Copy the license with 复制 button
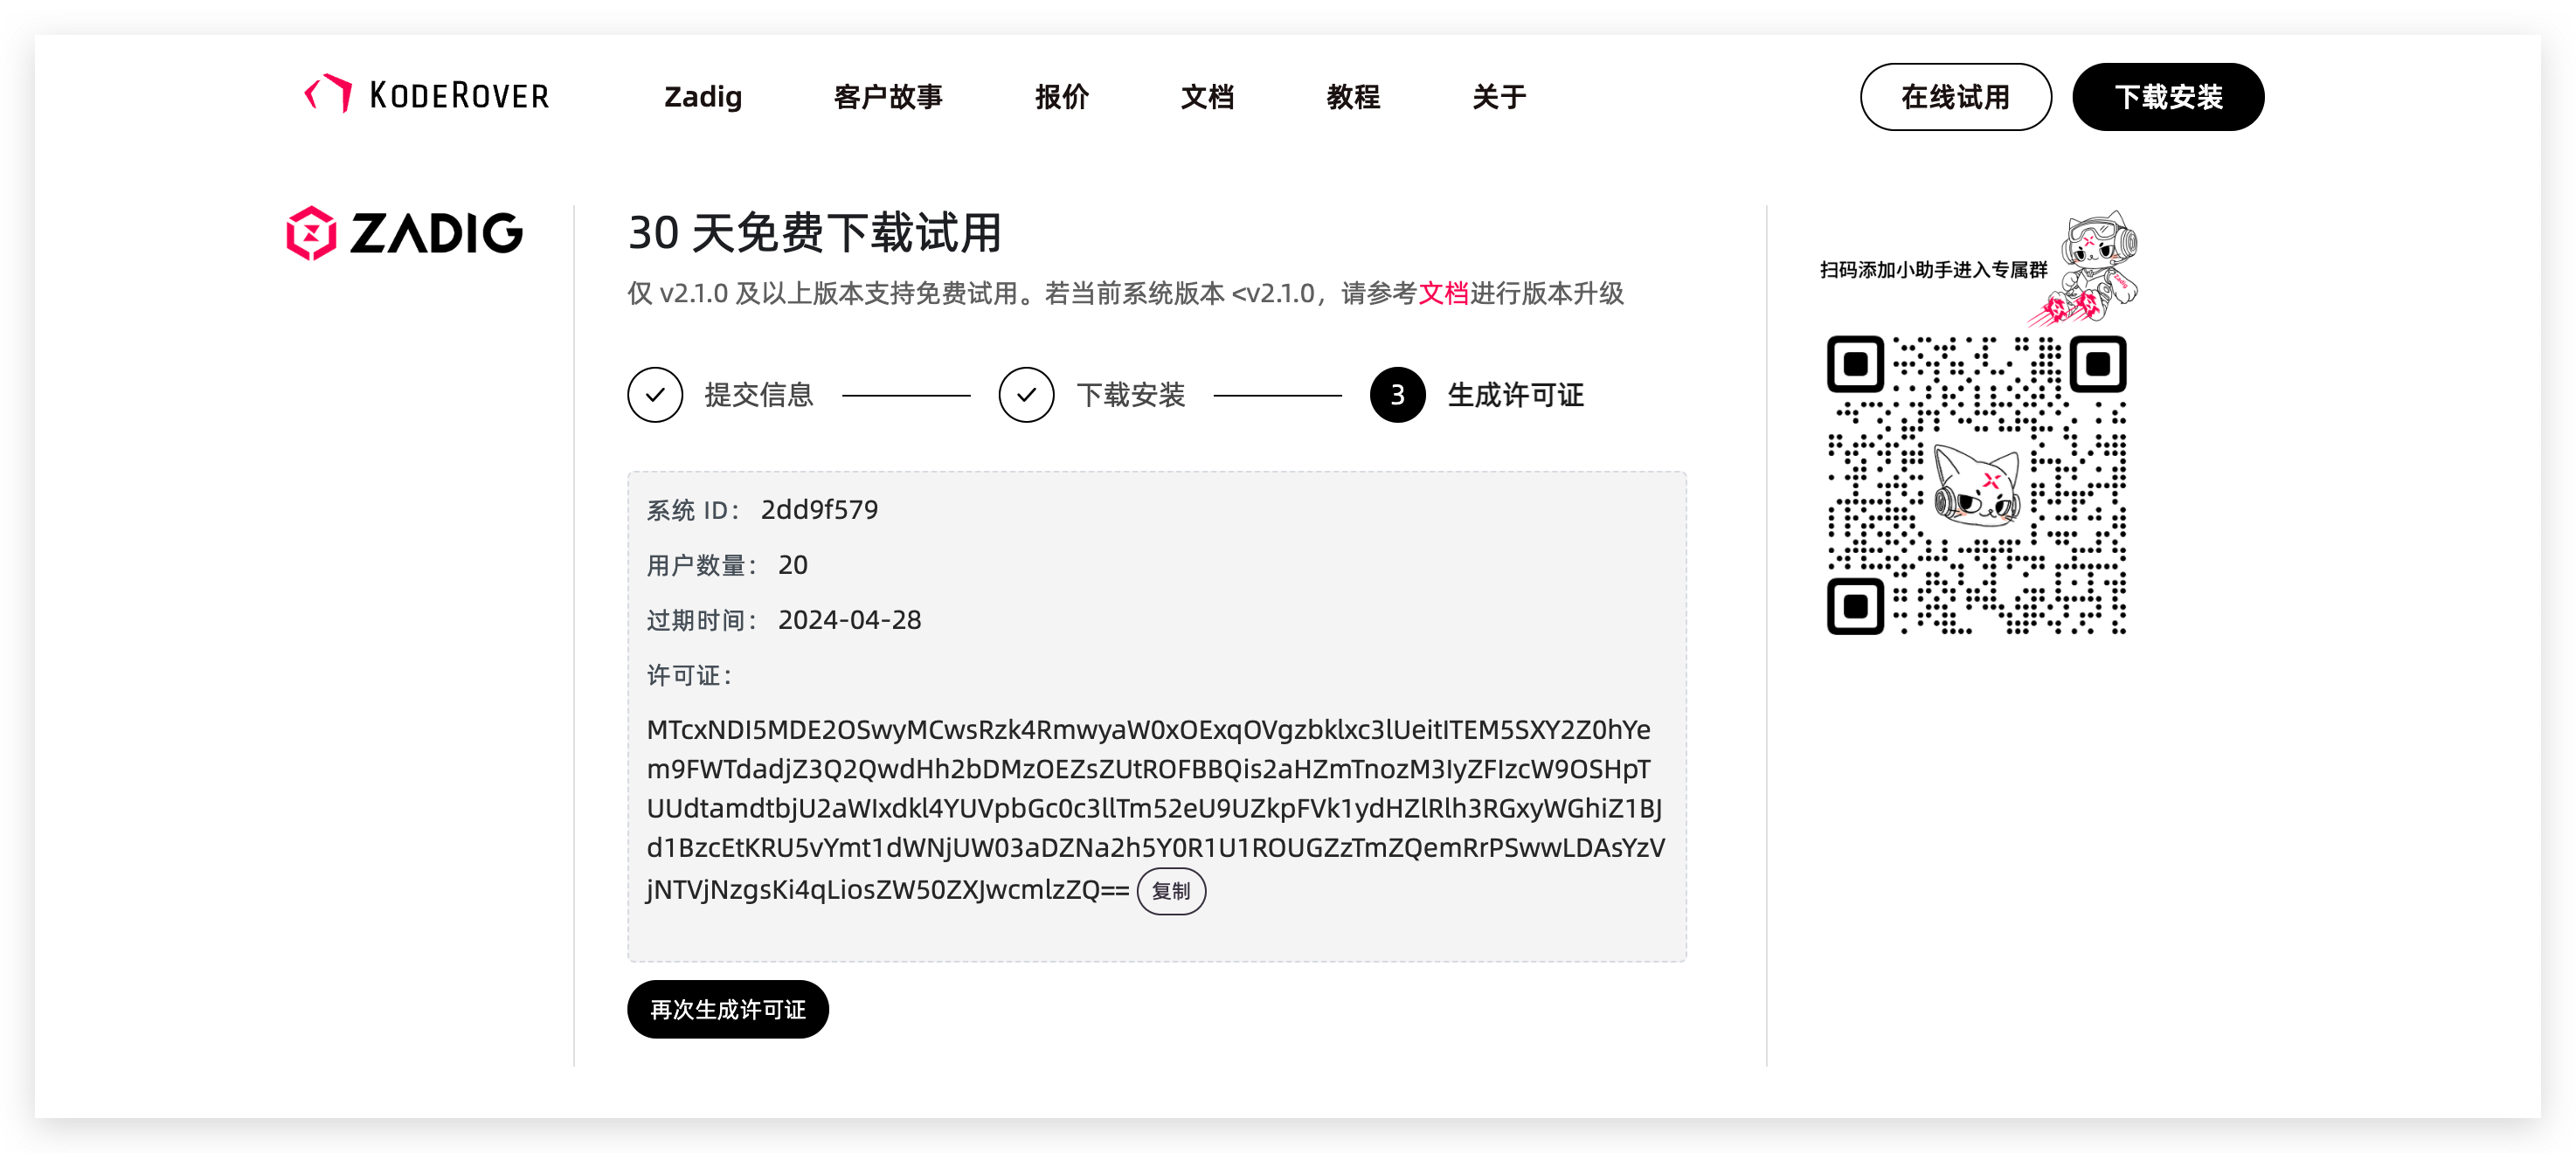 1170,891
